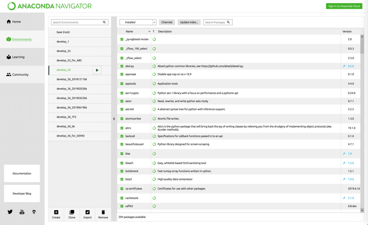Click the Search Packages field
Viewport: 368px width, 225px height.
(218, 22)
